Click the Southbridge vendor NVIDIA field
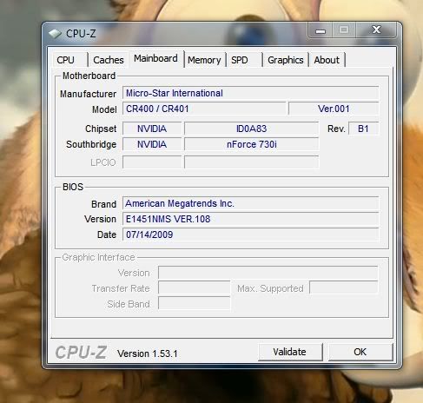The height and width of the screenshot is (403, 423). pos(152,144)
